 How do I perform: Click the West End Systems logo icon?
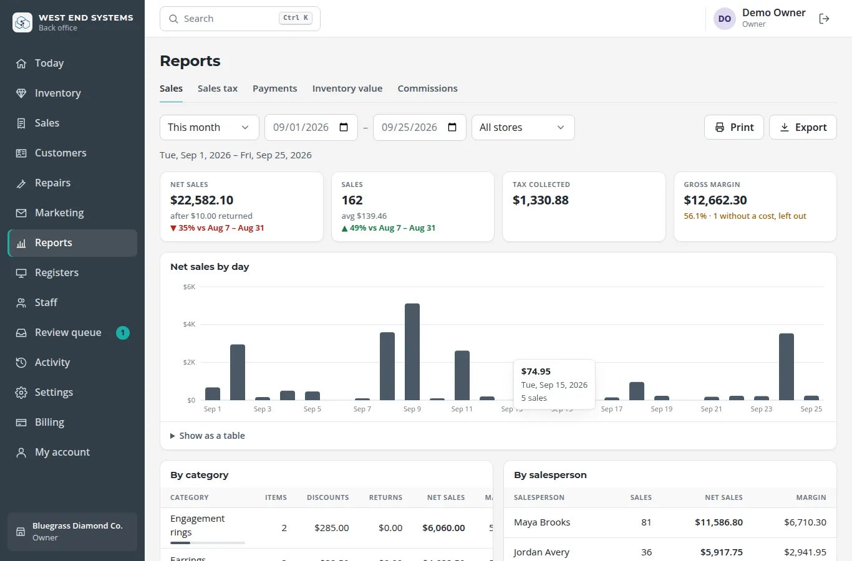(22, 22)
